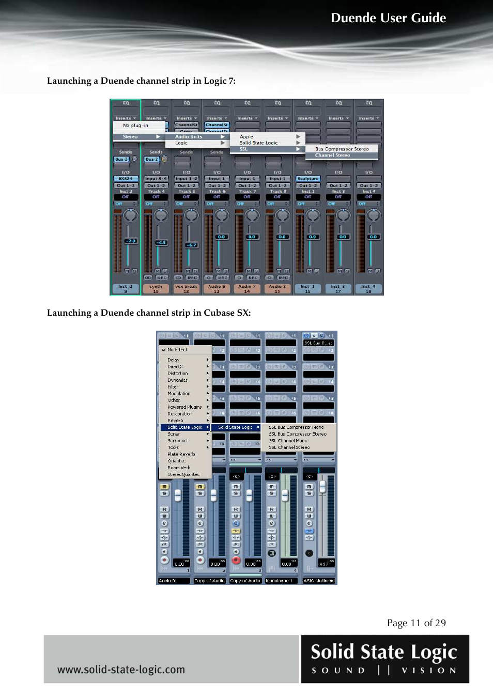This screenshot has width=493, height=698.
Task: Expand the Powered Plugins submenu
Action: coord(186,407)
